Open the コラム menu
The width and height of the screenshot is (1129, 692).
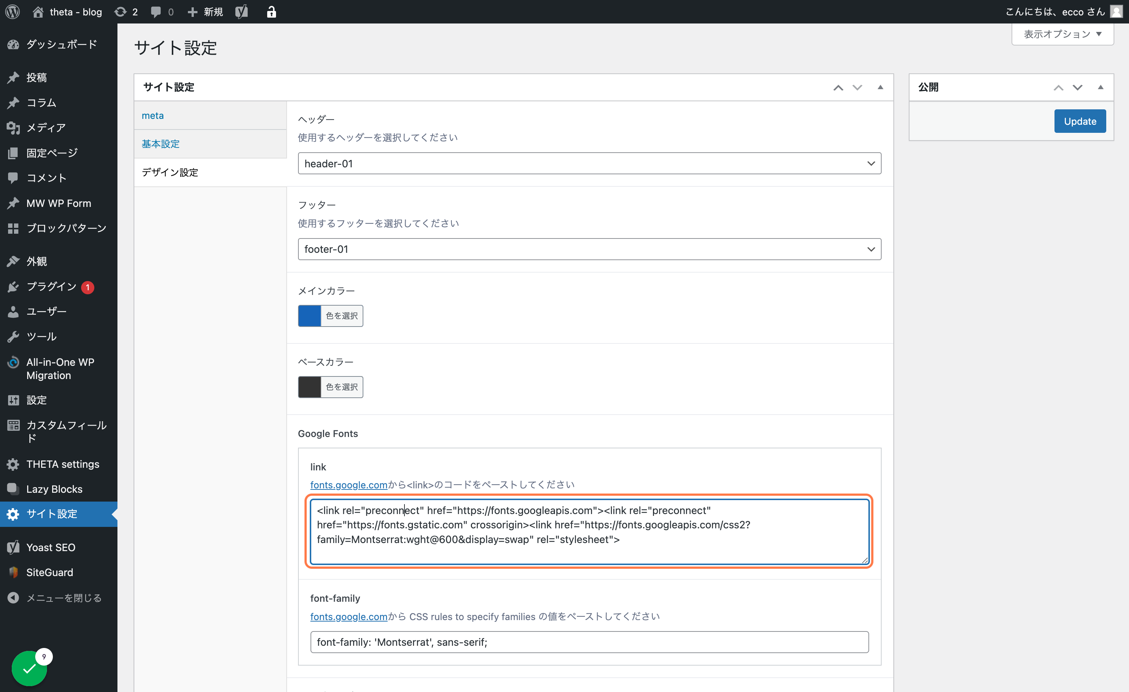tap(59, 103)
